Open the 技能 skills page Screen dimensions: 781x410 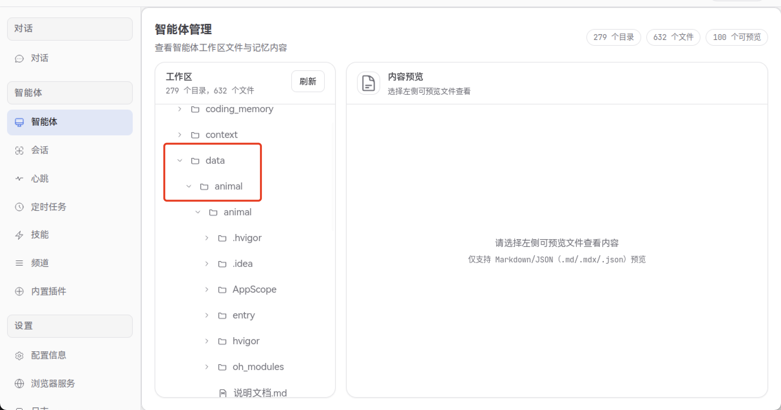coord(70,235)
